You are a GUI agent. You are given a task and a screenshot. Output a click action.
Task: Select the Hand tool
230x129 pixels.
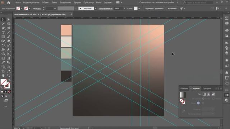(3, 76)
